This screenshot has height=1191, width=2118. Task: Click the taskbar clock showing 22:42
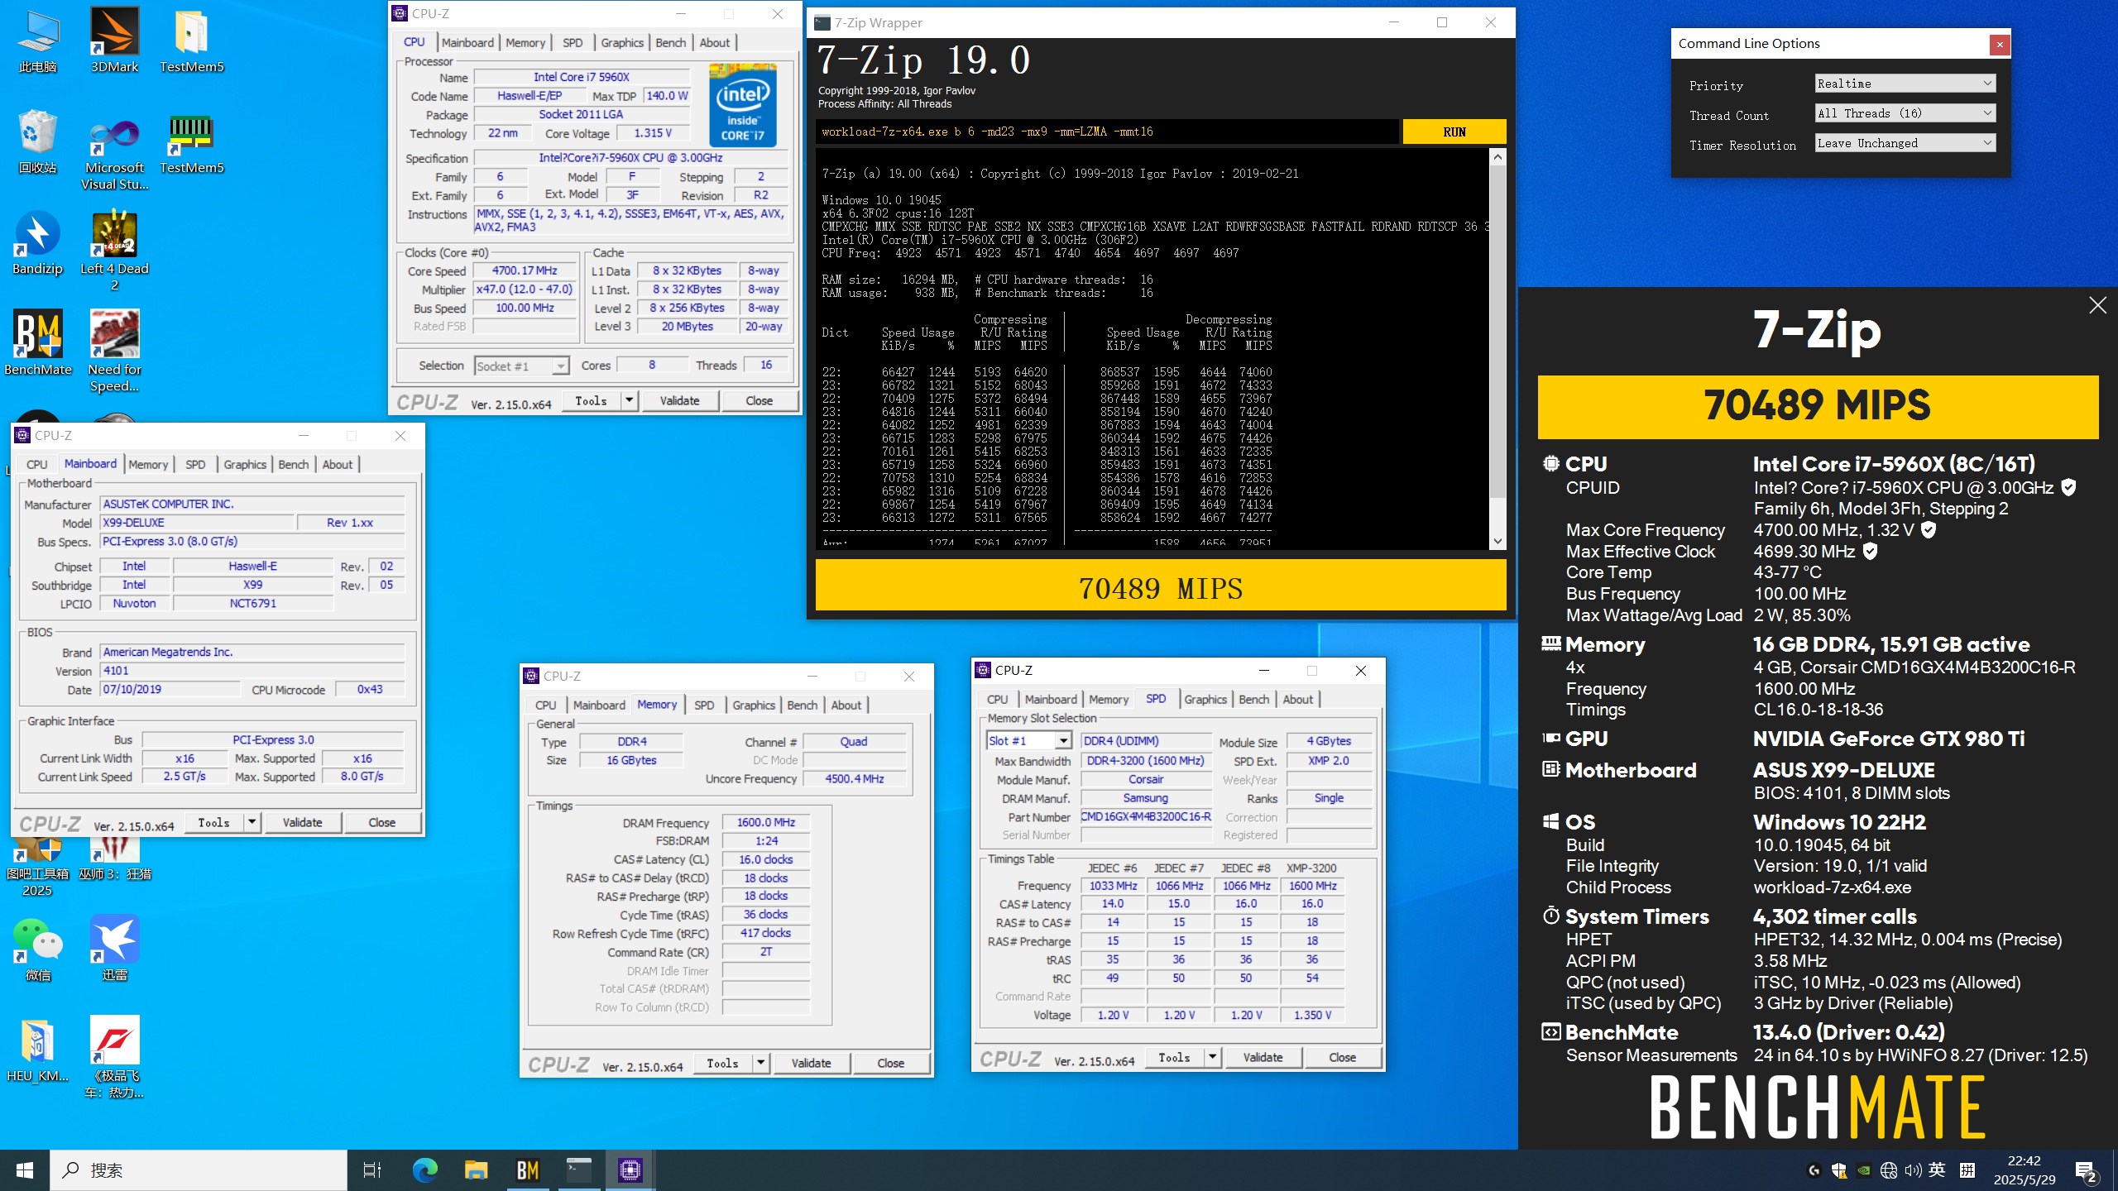coord(2025,1170)
